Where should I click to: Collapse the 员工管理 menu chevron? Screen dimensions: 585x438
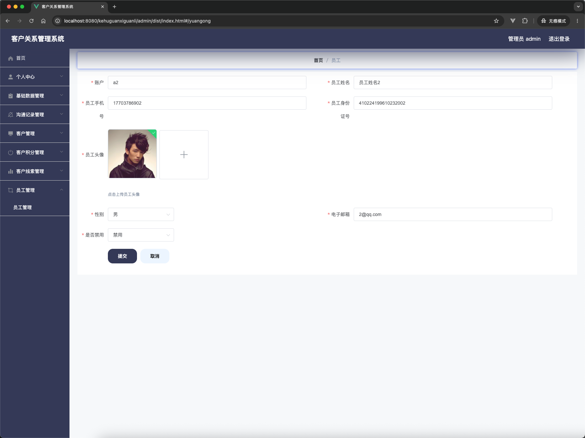click(62, 190)
